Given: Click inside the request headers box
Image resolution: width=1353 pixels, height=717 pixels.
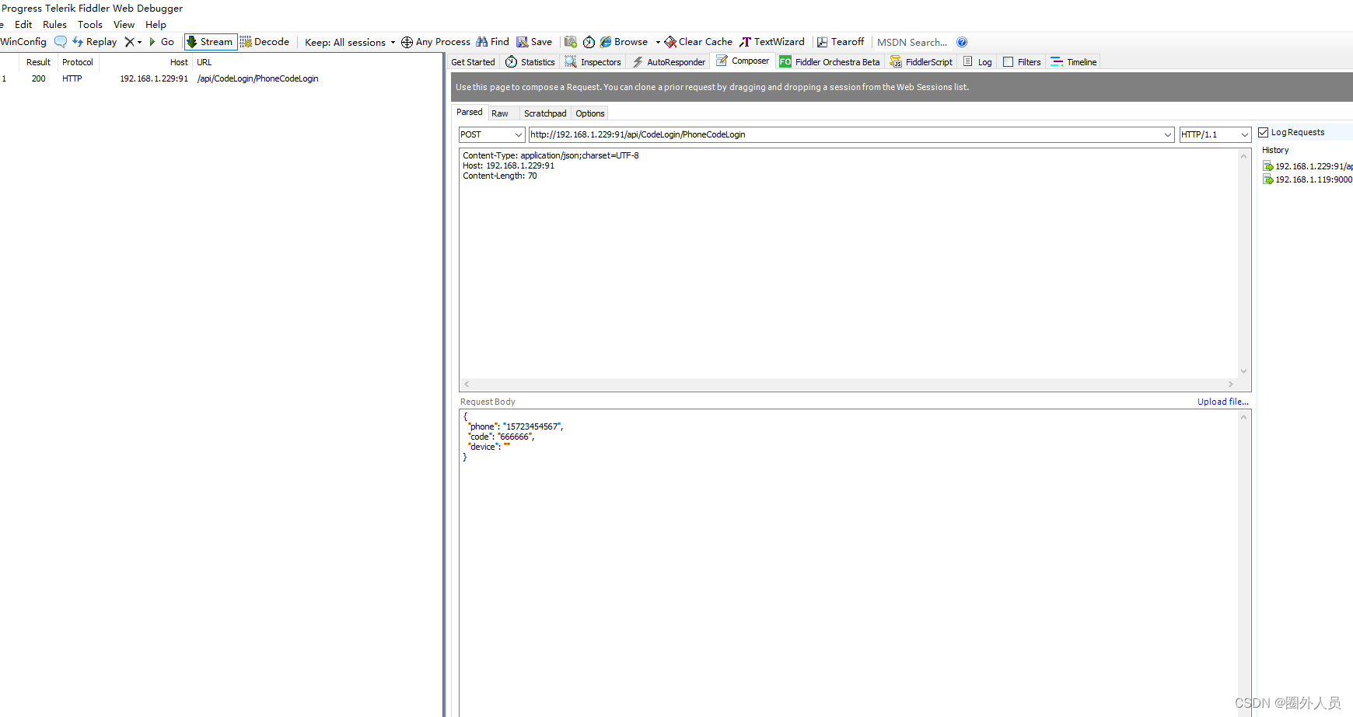Looking at the screenshot, I should [848, 264].
